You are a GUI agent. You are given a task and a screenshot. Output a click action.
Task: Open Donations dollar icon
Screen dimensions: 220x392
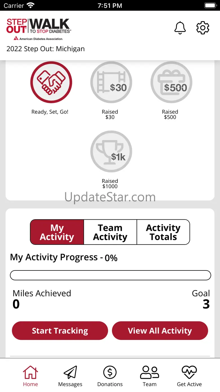point(110,376)
